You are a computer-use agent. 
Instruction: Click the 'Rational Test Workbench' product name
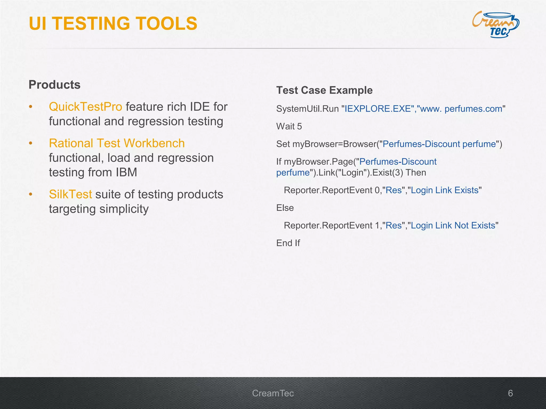click(117, 143)
